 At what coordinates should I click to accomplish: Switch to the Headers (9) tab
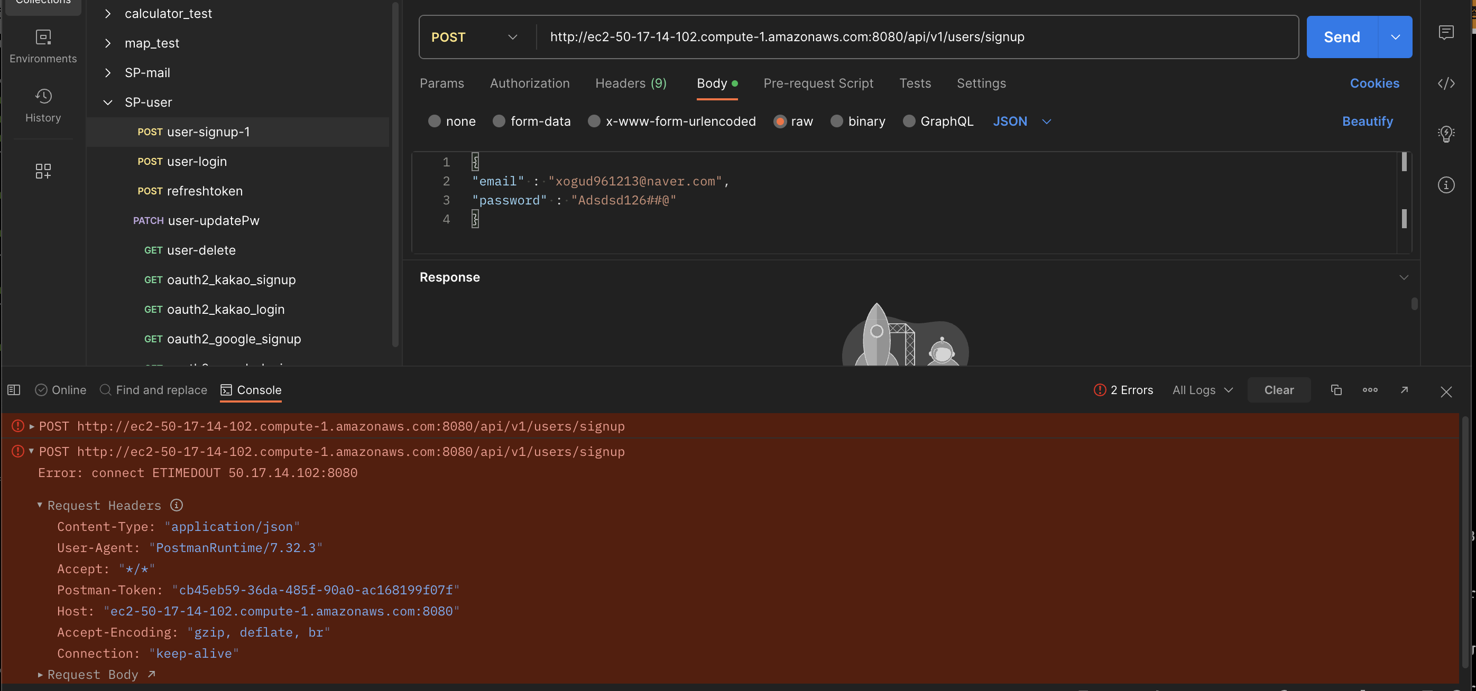coord(630,83)
